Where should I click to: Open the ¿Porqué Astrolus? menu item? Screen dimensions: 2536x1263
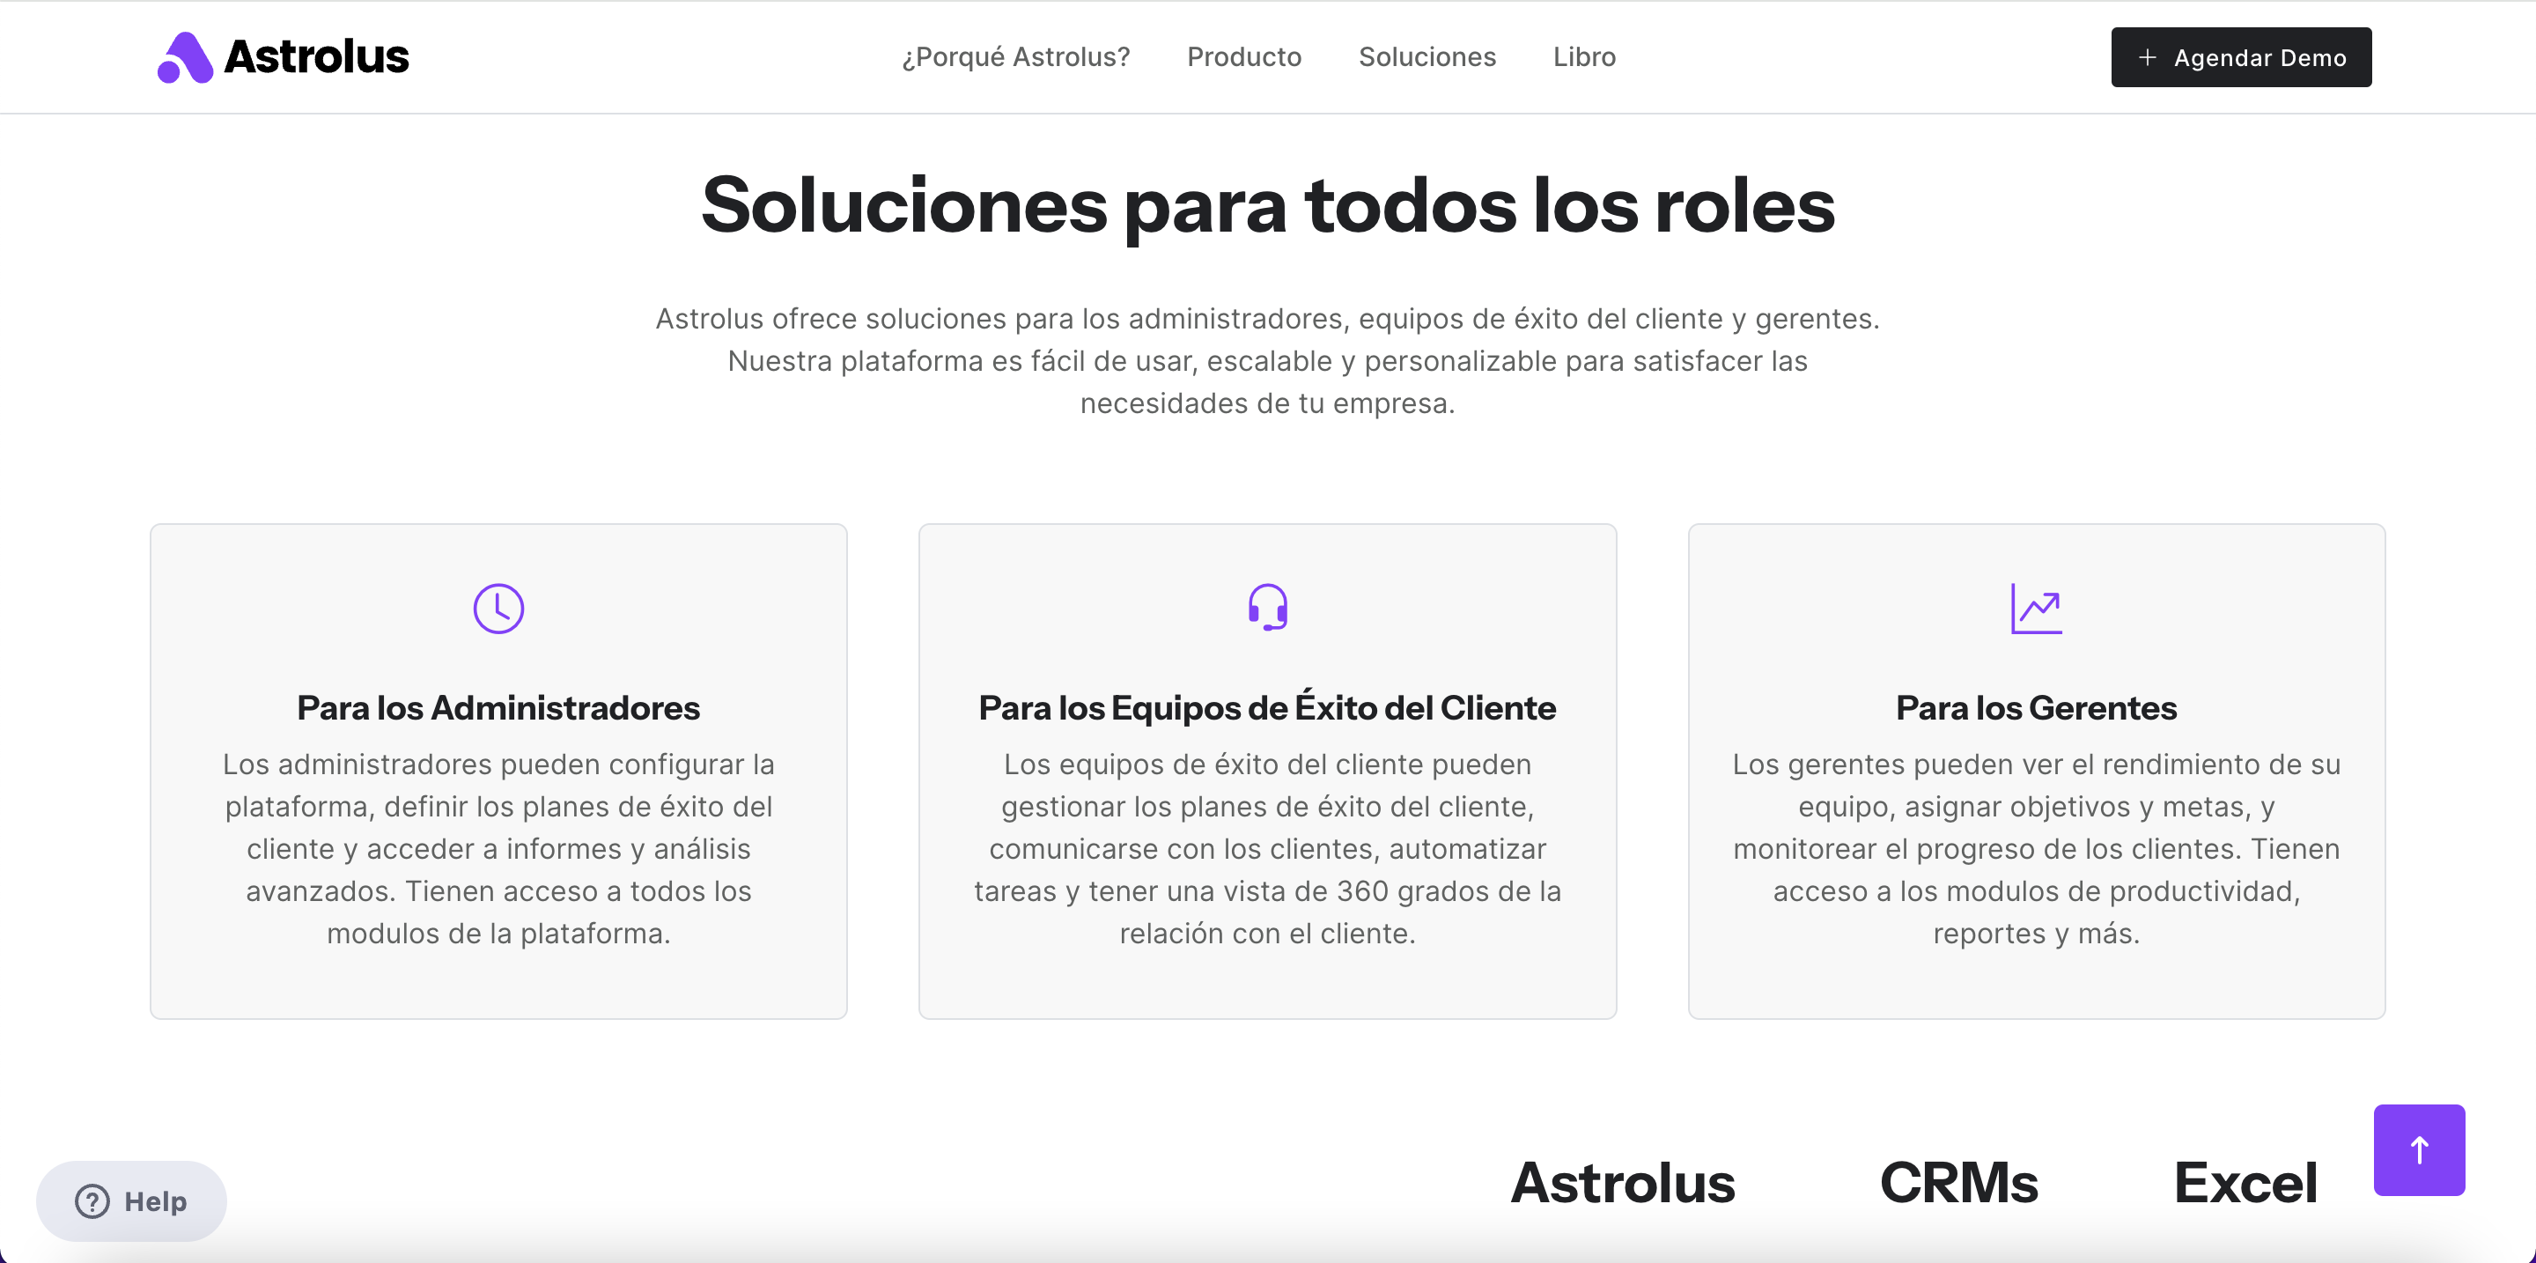1016,57
